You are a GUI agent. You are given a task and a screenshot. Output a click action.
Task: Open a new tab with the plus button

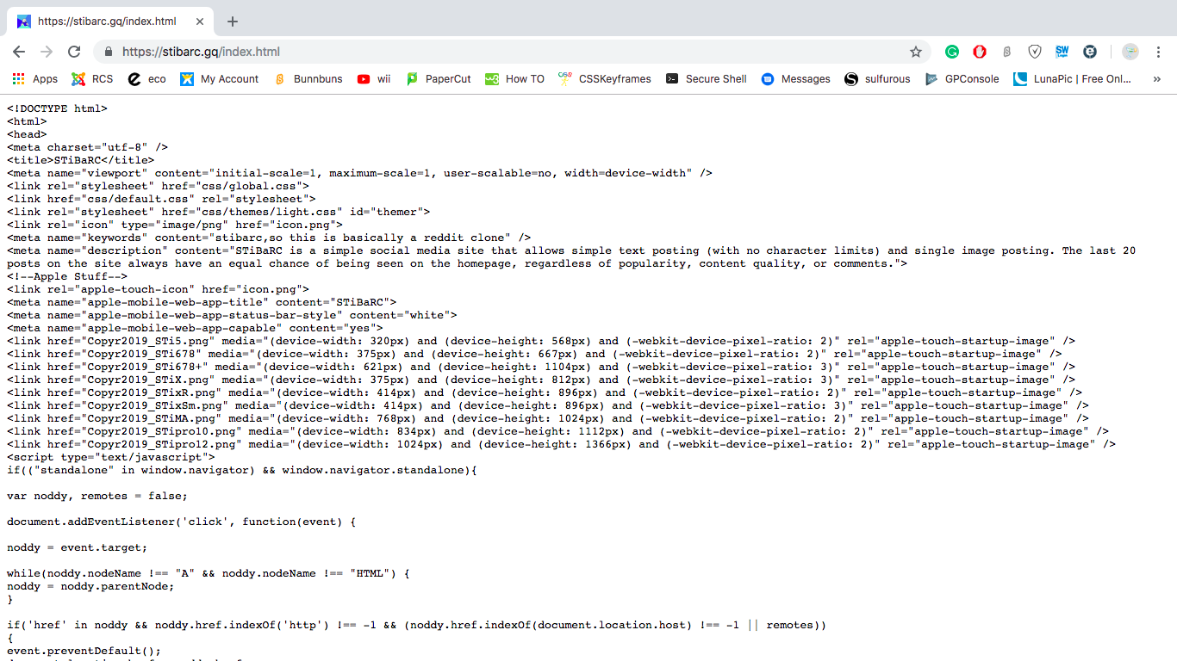(x=232, y=22)
